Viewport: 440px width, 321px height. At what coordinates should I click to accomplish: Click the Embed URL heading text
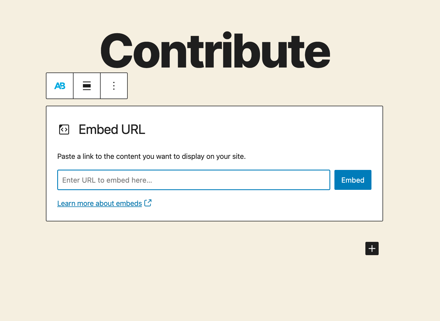point(112,130)
